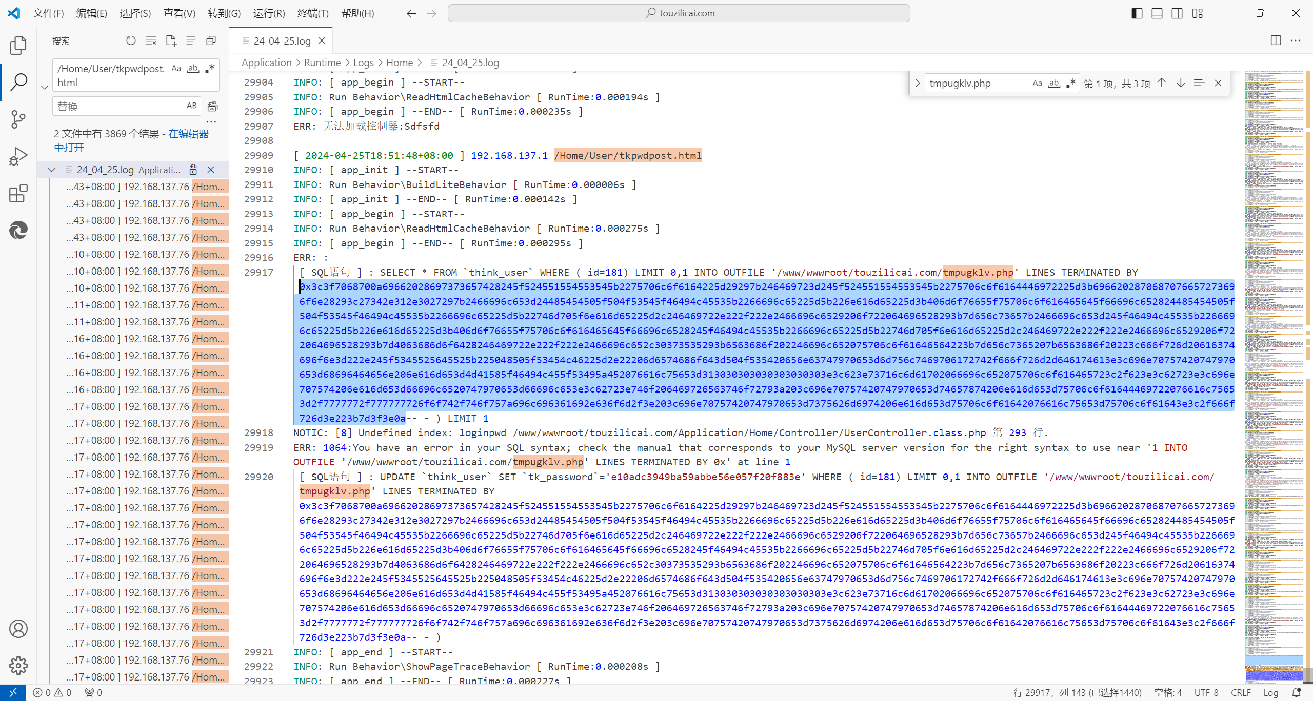The width and height of the screenshot is (1313, 701).
Task: Open the Explorer view in activity bar
Action: coord(18,46)
